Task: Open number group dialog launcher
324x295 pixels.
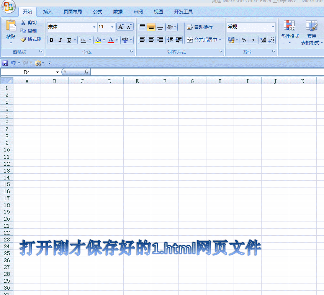Action: pyautogui.click(x=273, y=51)
